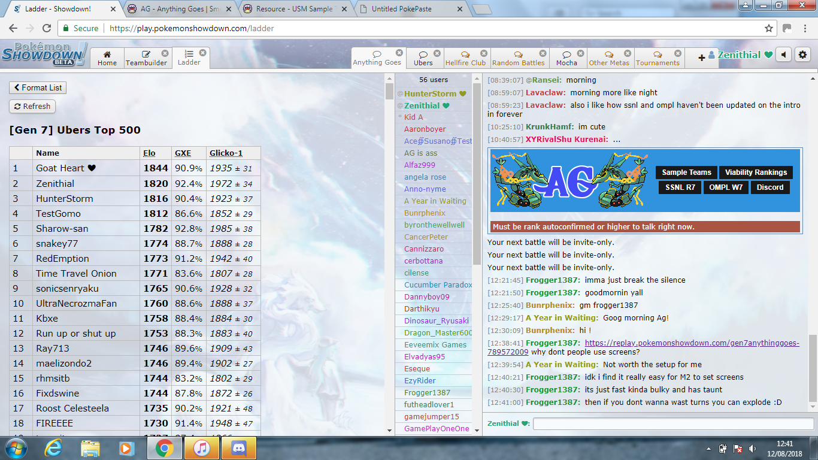The width and height of the screenshot is (818, 460).
Task: Open the Hellfire Club room tab
Action: point(465,58)
